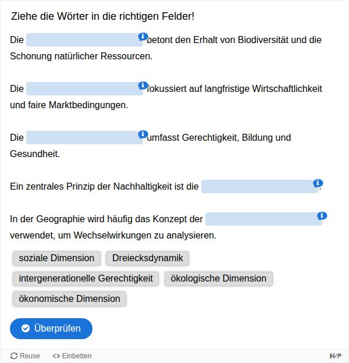Choose the 'ökonomische Dimension' word chip
Viewport: 349px width, 363px height.
pos(69,299)
